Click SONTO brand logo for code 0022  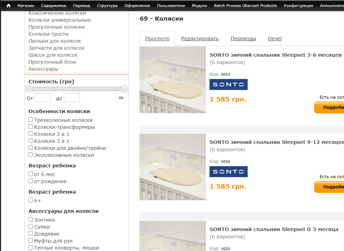[x=228, y=84]
